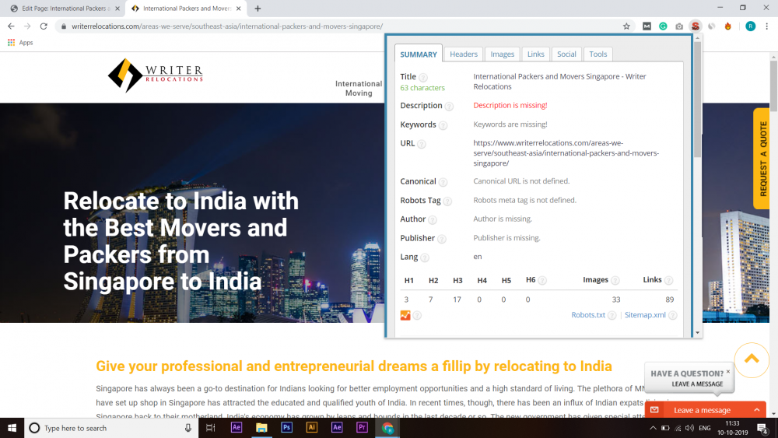Click the help icon next to Canonical
778x438 pixels.
[x=443, y=182]
